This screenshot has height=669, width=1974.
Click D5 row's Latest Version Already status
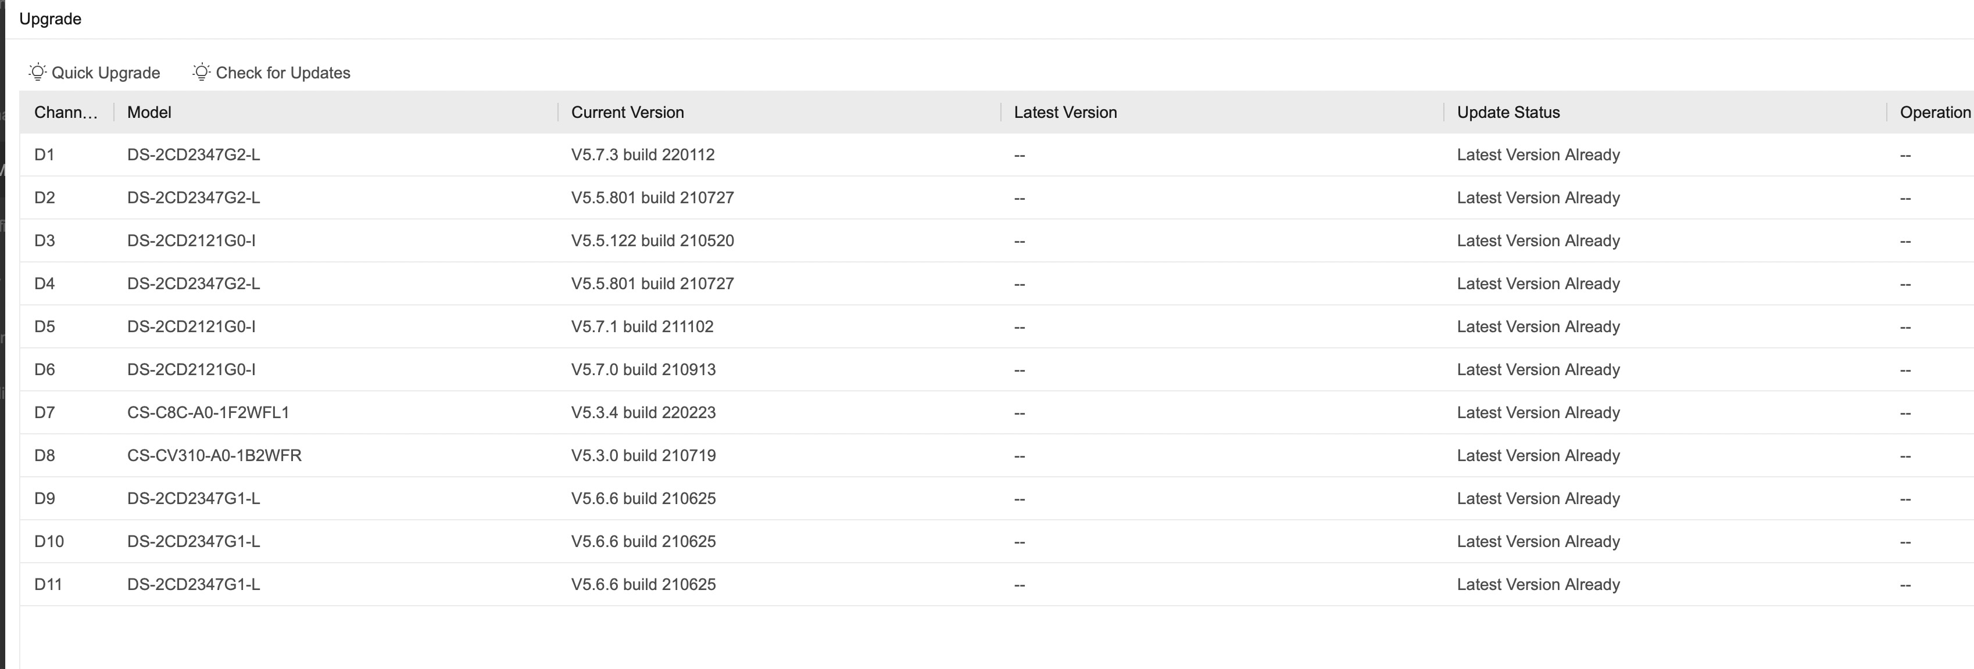[1538, 327]
